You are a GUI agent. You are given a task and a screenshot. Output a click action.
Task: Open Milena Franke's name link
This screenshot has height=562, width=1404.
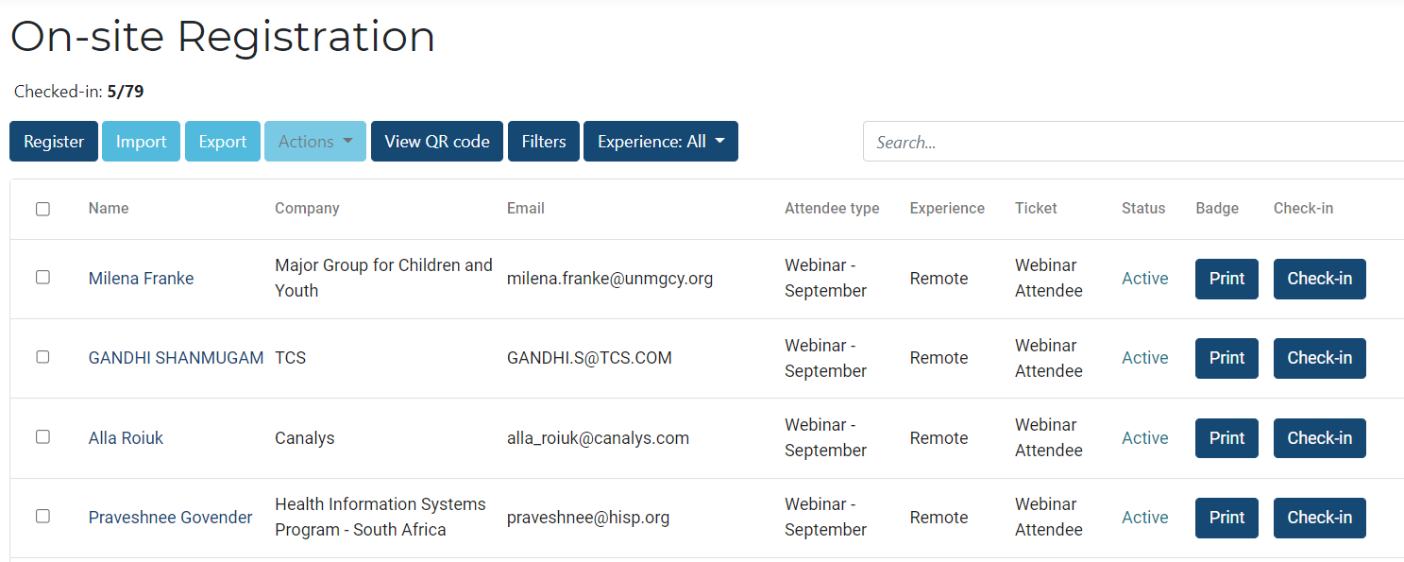coord(142,279)
